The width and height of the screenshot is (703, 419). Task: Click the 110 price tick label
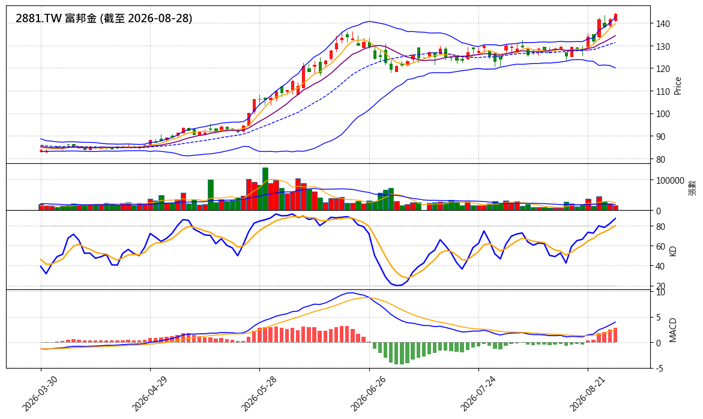tap(663, 91)
